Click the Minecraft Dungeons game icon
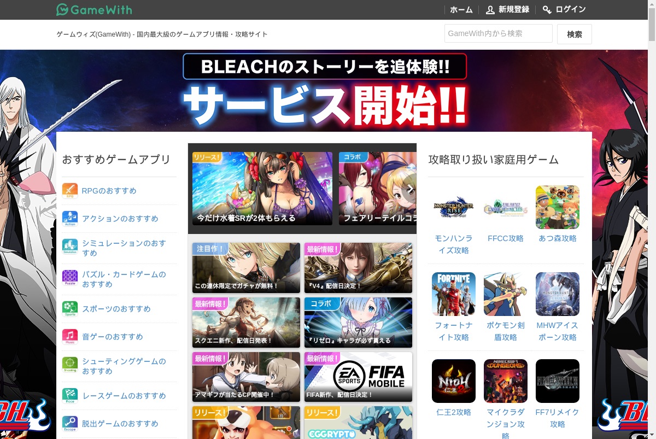 506,381
